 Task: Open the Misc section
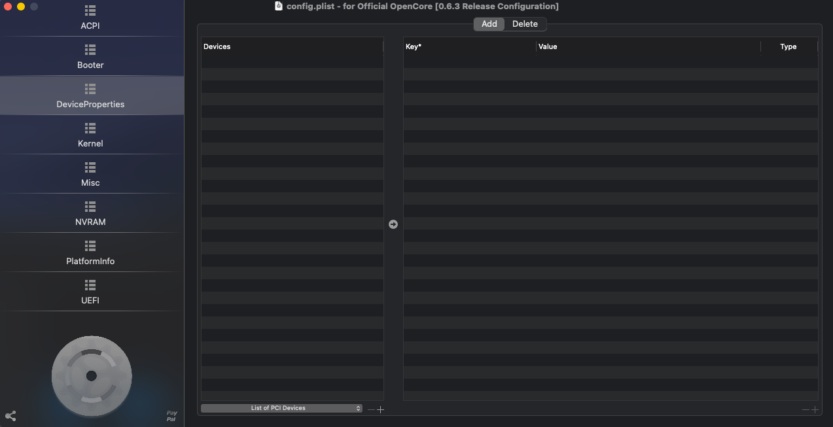coord(90,175)
